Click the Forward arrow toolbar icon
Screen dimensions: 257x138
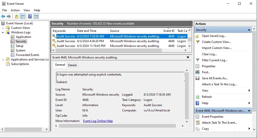coord(9,16)
